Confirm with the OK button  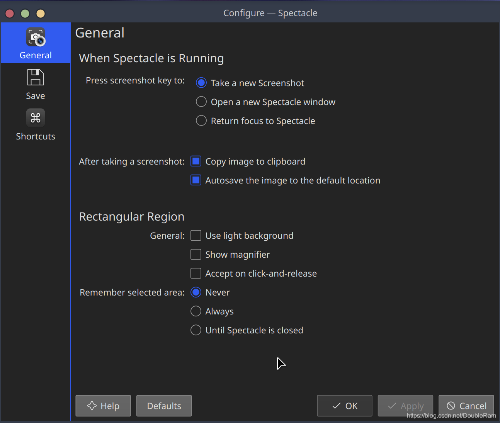click(345, 406)
